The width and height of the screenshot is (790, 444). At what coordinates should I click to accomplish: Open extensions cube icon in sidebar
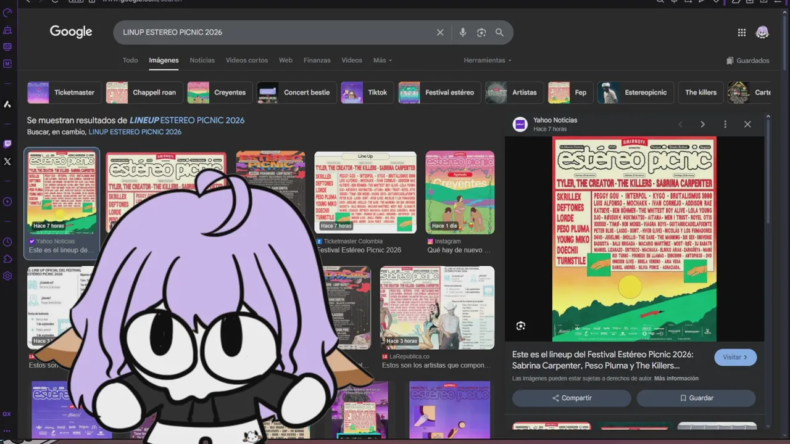(x=7, y=259)
